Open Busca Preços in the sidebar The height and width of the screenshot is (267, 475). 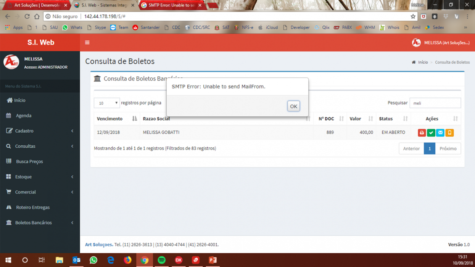(x=40, y=161)
